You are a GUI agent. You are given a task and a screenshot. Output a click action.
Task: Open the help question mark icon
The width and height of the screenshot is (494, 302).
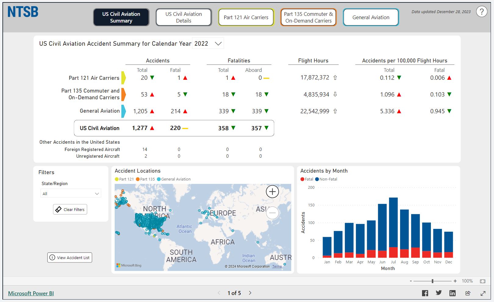(481, 12)
